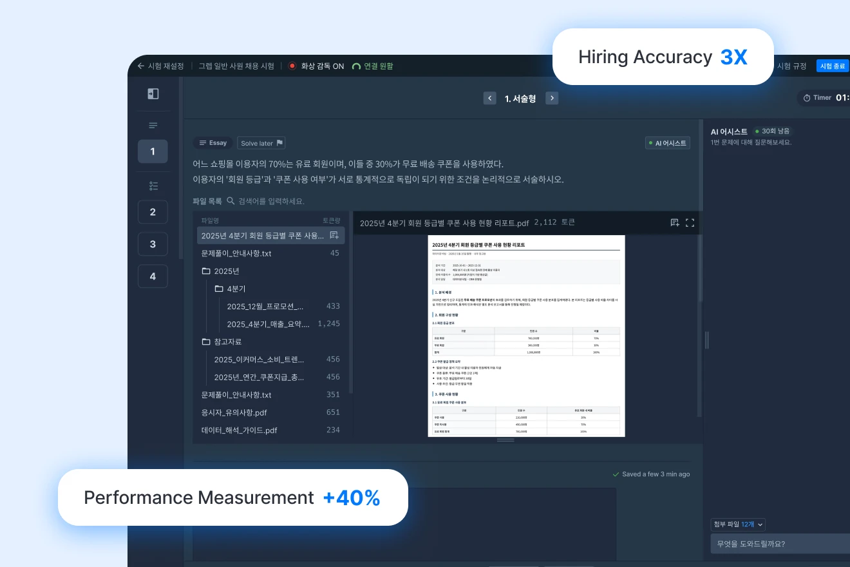This screenshot has height=567, width=850.
Task: Click the PDF document page preview
Action: 527,336
